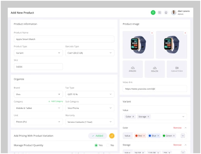
Task: Add a new Color value with plus icon
Action: (x=183, y=136)
